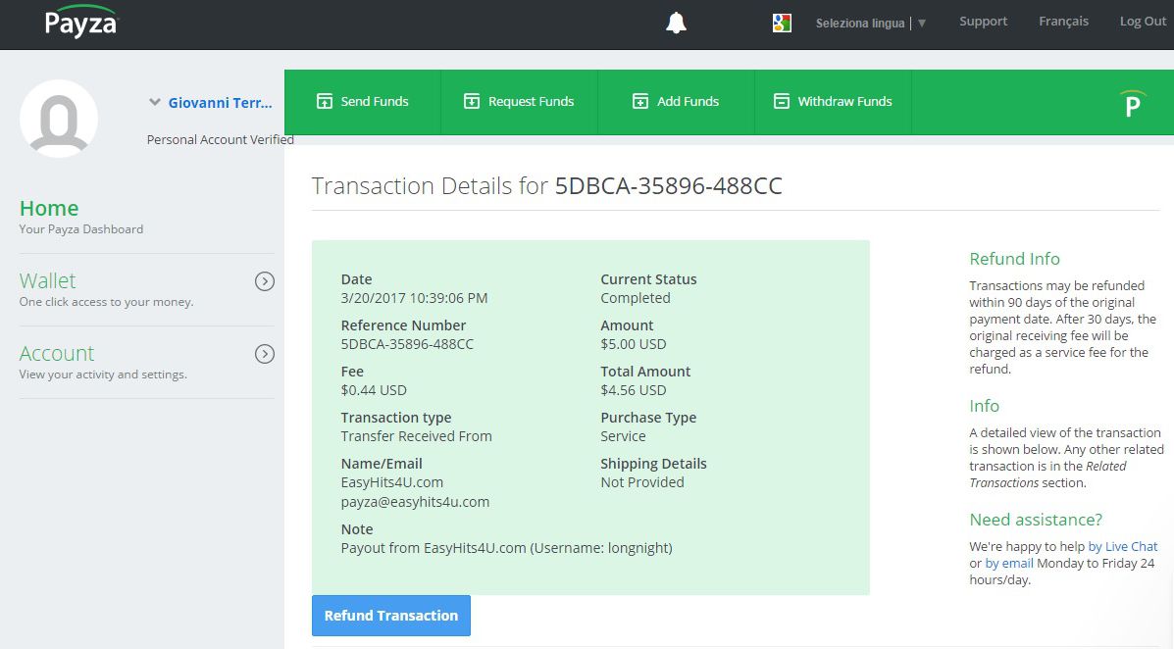Click the Transfer Received From text
1174x649 pixels.
(x=416, y=436)
